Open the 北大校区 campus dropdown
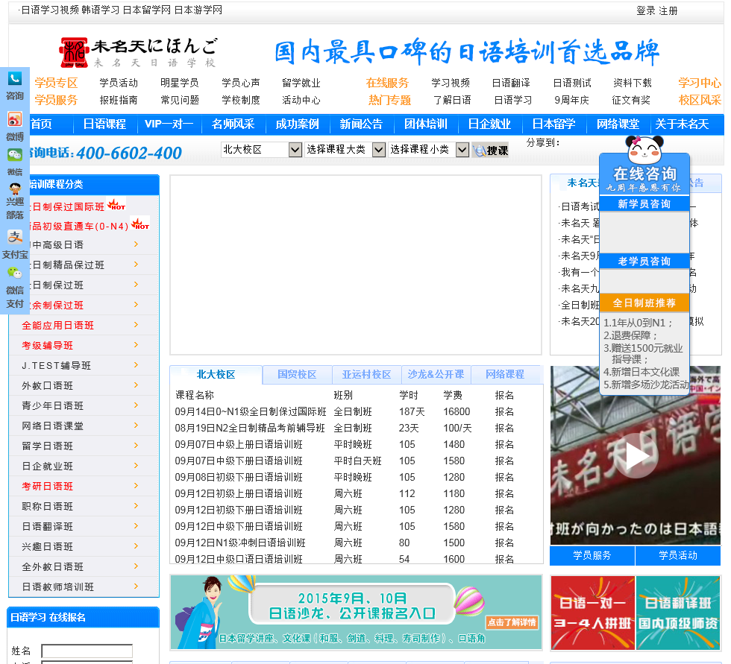Viewport: 731px width, 664px height. [261, 150]
